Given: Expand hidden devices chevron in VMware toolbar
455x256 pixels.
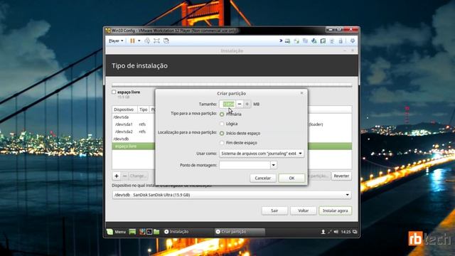Looking at the screenshot, I should click(281, 41).
